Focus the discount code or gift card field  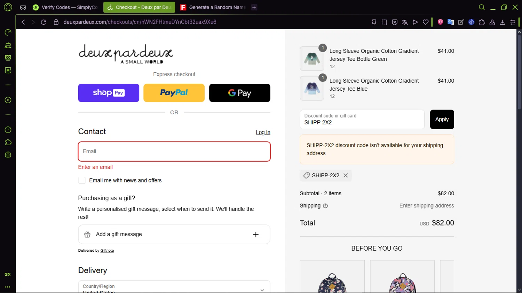[x=362, y=120]
